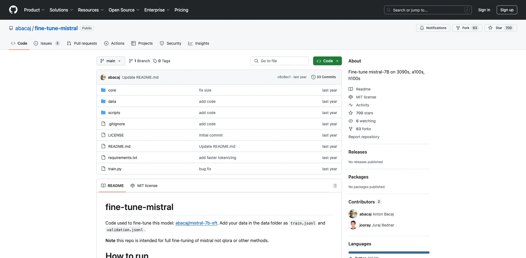Open the Security tab
This screenshot has width=526, height=258.
tap(170, 43)
